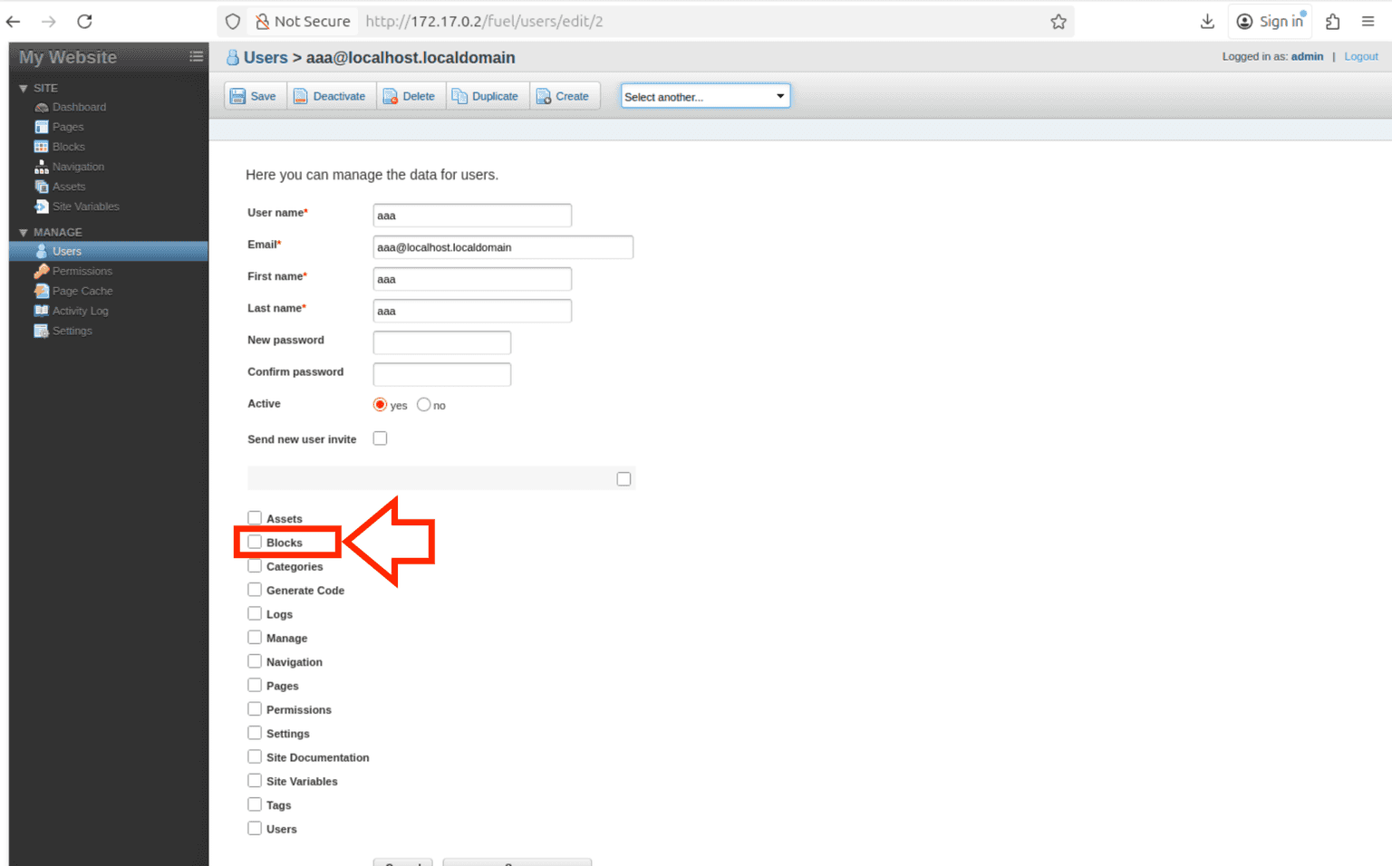Screen dimensions: 1392x866
Task: Open the Users breadcrumb link
Action: coord(265,57)
